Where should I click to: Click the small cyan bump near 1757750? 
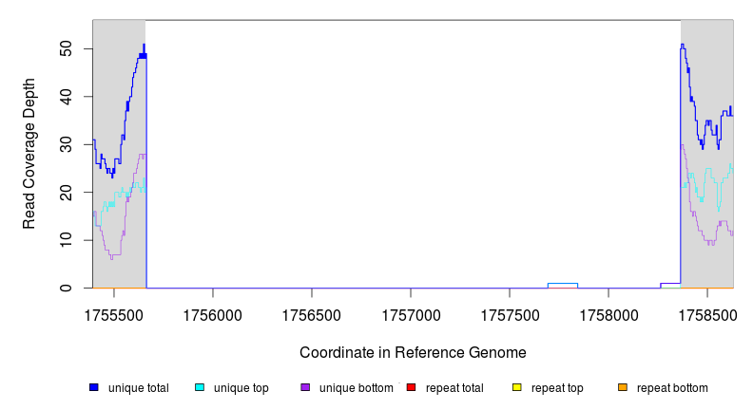coord(563,284)
